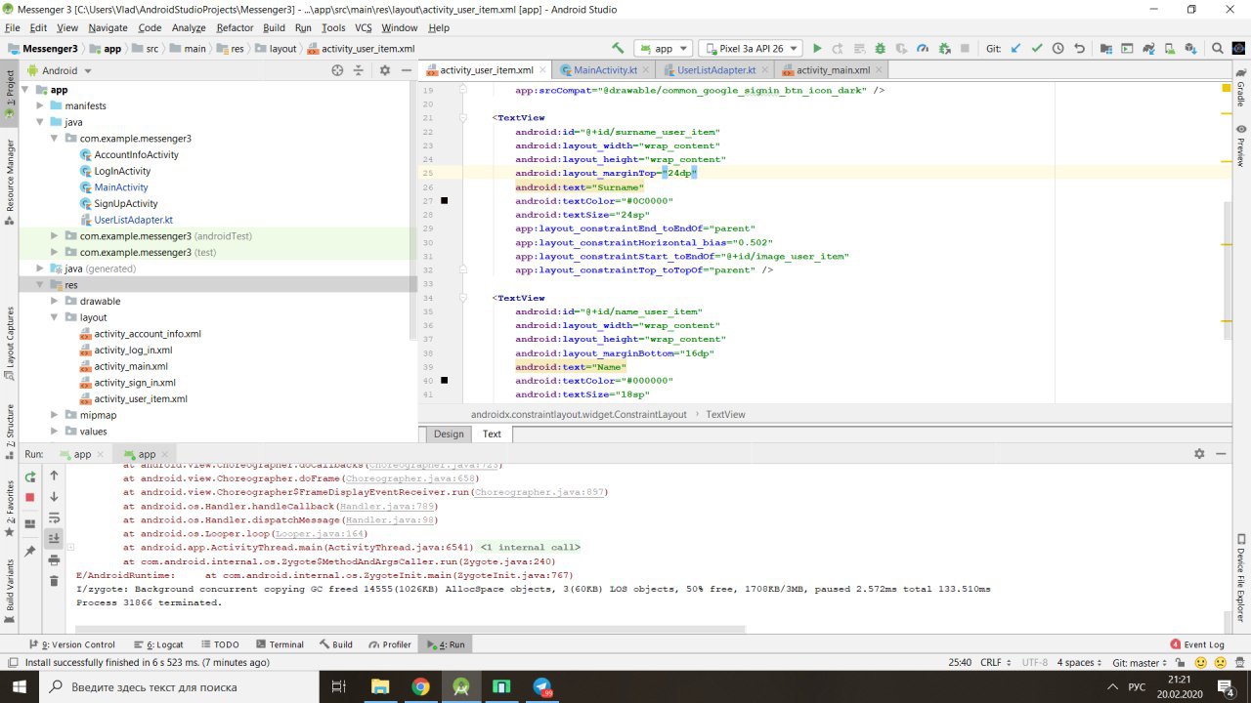Open Telegram from the Windows taskbar

(542, 687)
